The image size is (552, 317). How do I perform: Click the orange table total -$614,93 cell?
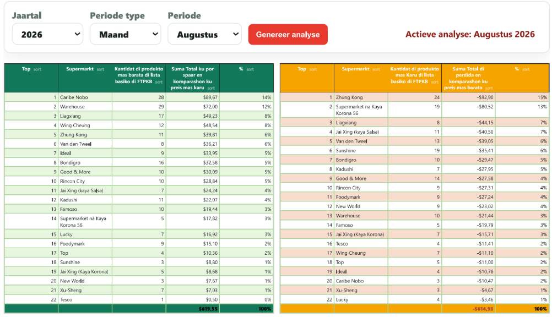[468, 309]
